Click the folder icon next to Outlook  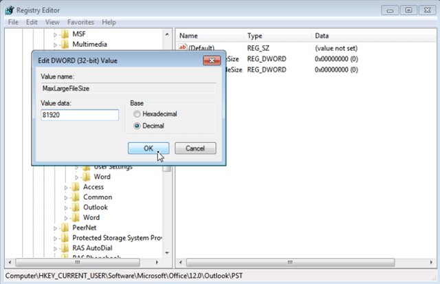76,208
